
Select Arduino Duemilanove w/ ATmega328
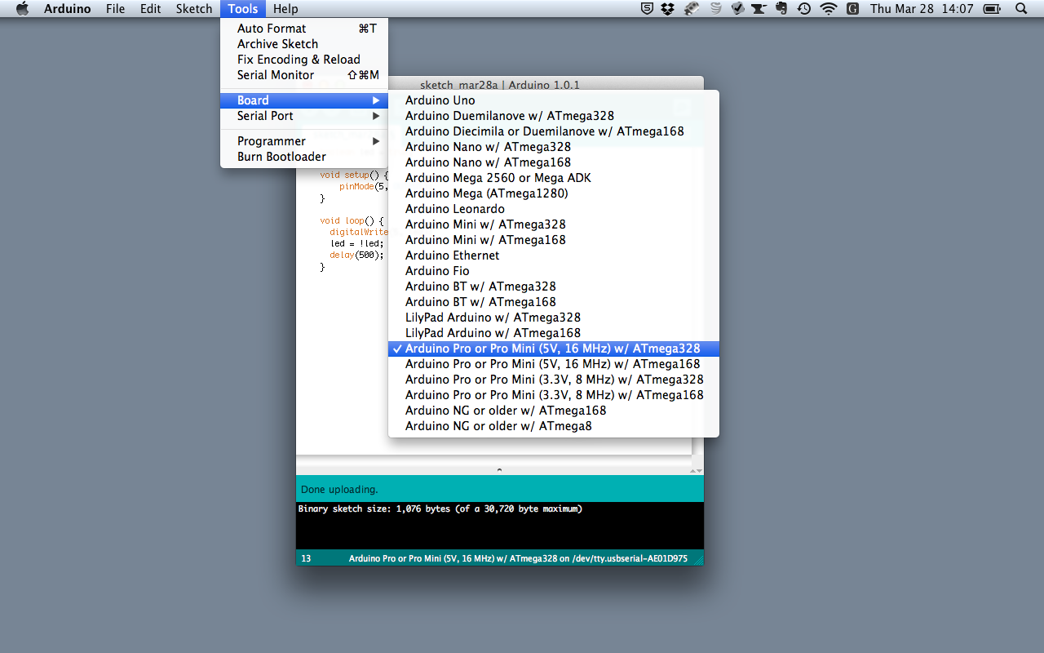[554, 116]
